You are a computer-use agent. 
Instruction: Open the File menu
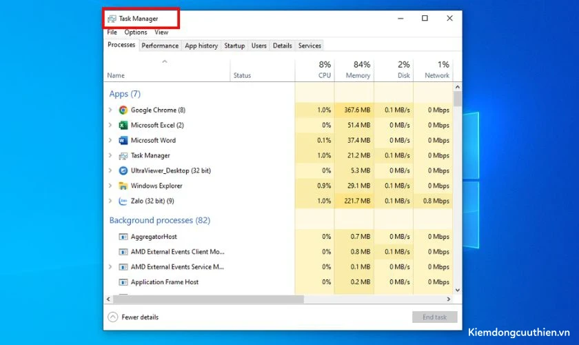pos(112,32)
